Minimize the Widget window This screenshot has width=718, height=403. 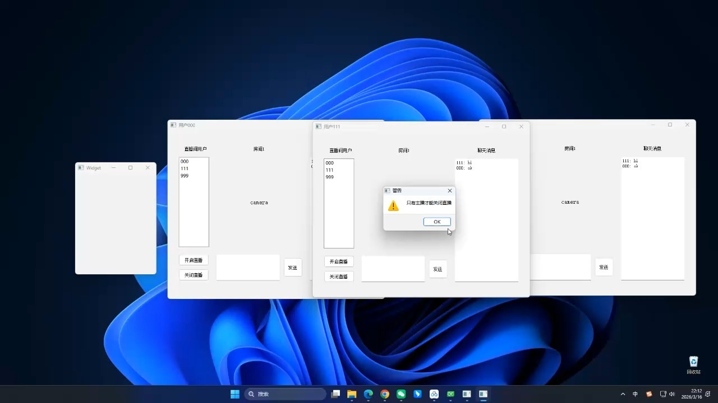[113, 168]
